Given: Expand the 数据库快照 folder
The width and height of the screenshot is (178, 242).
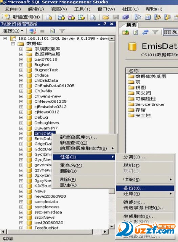Looking at the screenshot, I should tap(21, 54).
